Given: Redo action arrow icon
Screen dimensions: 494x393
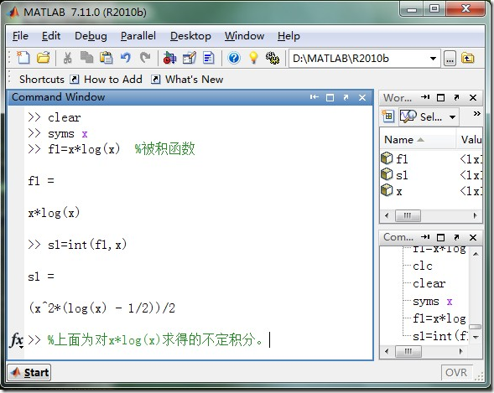Looking at the screenshot, I should coord(145,58).
